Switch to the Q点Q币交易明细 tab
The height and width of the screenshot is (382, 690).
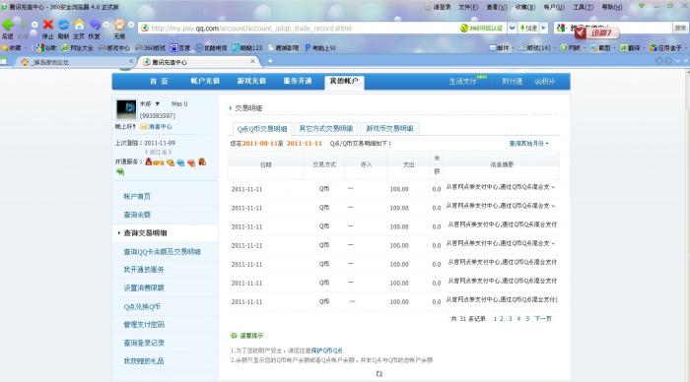pos(262,129)
